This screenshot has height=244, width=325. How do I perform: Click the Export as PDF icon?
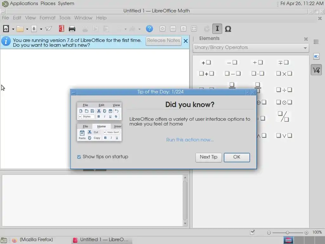click(61, 29)
